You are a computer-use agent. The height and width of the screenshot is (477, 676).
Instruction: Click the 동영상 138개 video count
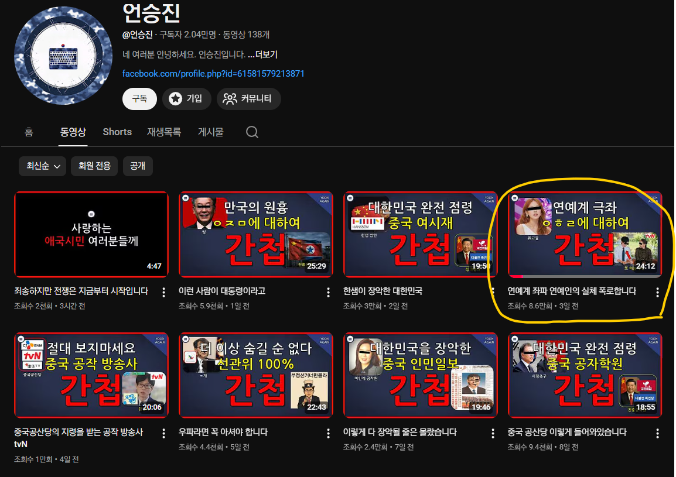(x=246, y=35)
